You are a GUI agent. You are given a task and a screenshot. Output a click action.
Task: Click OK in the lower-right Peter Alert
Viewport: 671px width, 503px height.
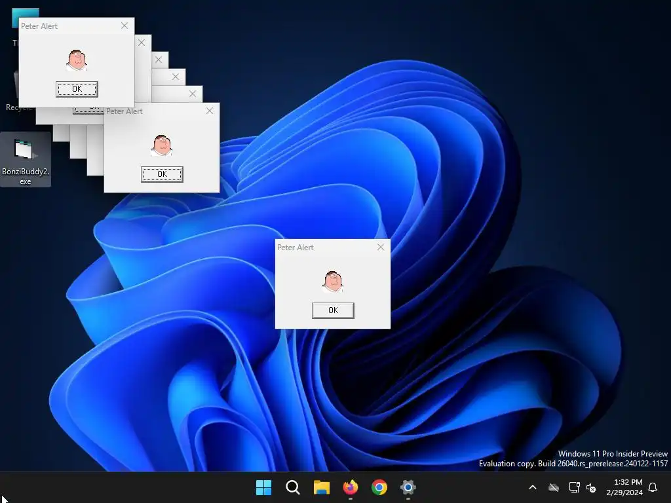point(333,310)
